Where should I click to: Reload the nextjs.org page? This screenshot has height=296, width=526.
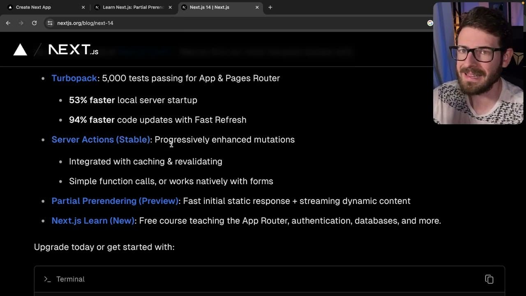pos(34,23)
